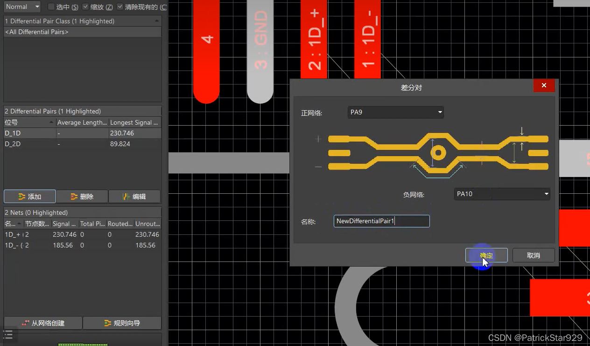Toggle the 缩放 (Z) checkbox
The width and height of the screenshot is (590, 346).
[85, 7]
